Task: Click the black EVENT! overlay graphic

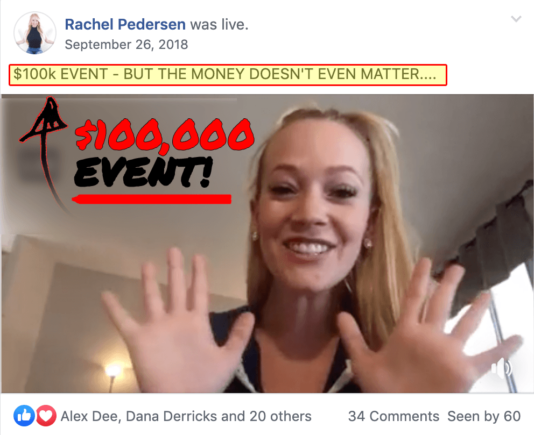Action: click(x=143, y=172)
